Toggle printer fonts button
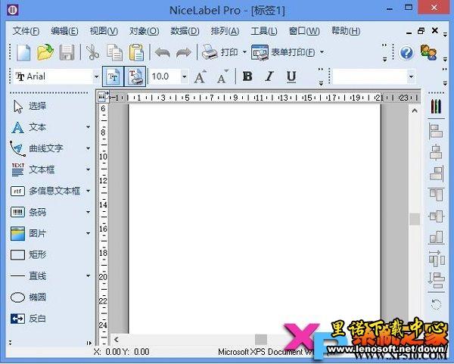454x364 pixels. [135, 76]
